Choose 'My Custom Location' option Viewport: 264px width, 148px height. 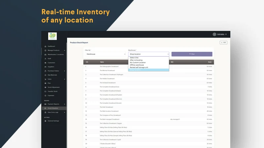tap(149, 62)
